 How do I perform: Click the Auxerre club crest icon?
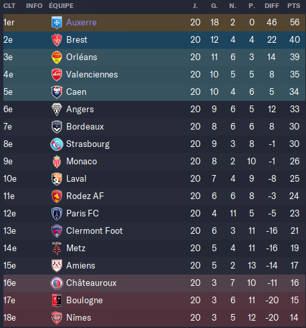click(x=57, y=23)
